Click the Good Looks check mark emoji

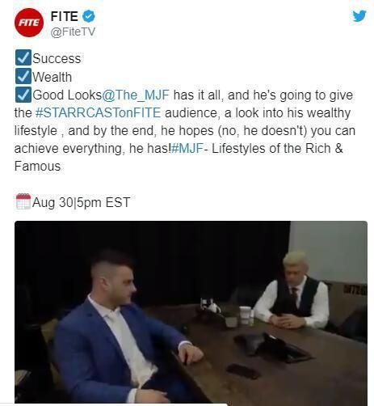pyautogui.click(x=23, y=95)
